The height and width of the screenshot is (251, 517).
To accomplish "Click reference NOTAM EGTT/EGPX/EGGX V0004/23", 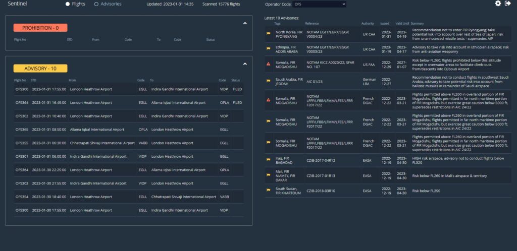I will click(328, 34).
